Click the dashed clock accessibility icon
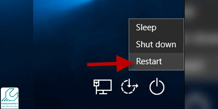The image size is (218, 109). [129, 86]
